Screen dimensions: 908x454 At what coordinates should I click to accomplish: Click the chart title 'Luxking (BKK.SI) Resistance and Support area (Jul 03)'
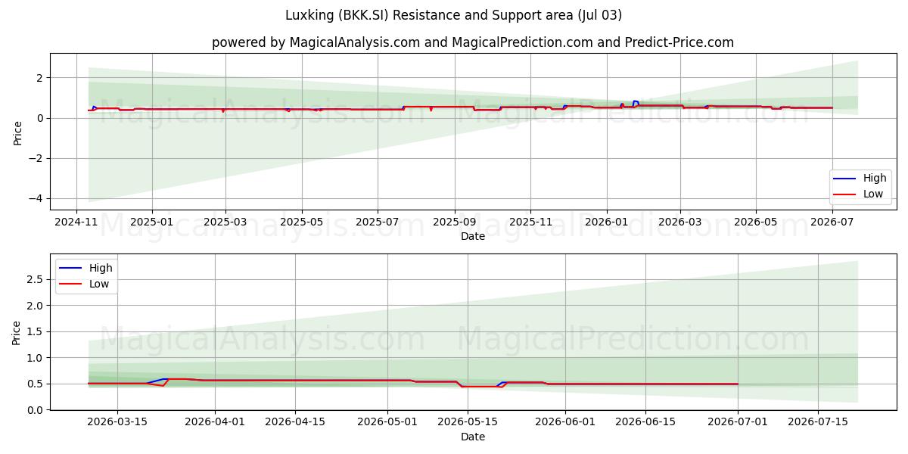click(x=453, y=15)
